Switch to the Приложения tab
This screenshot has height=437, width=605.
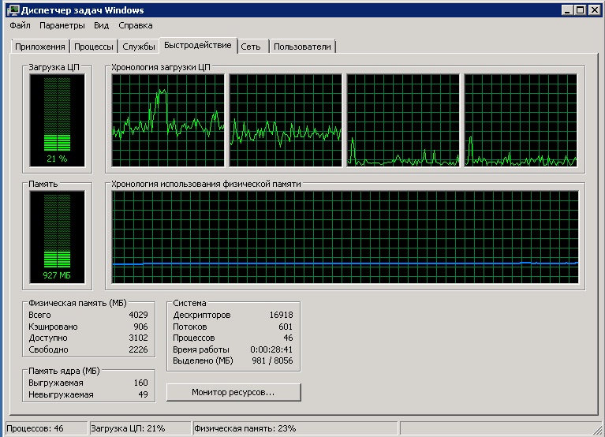click(40, 47)
